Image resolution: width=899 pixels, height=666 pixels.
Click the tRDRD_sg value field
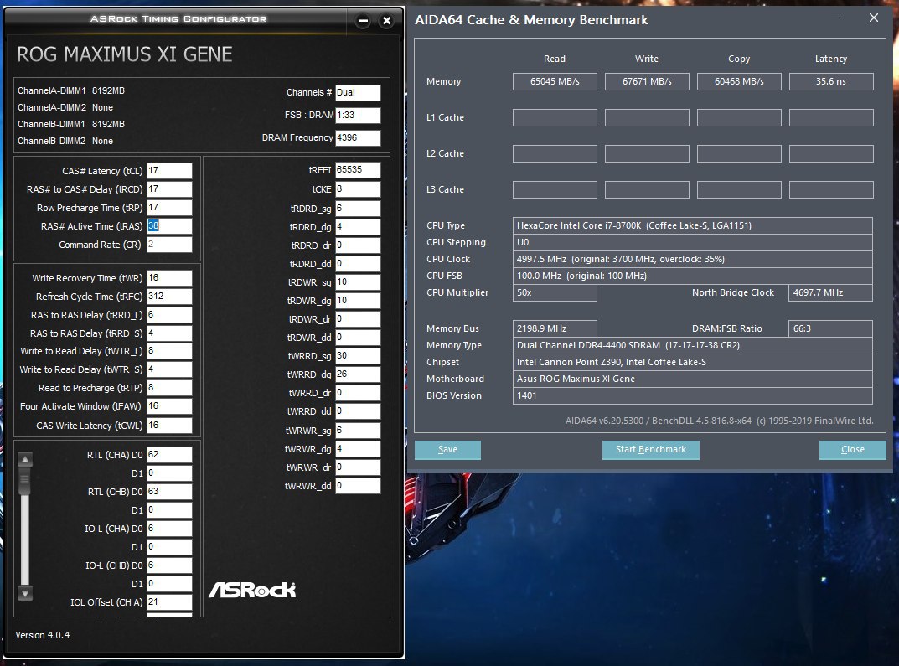pyautogui.click(x=358, y=208)
